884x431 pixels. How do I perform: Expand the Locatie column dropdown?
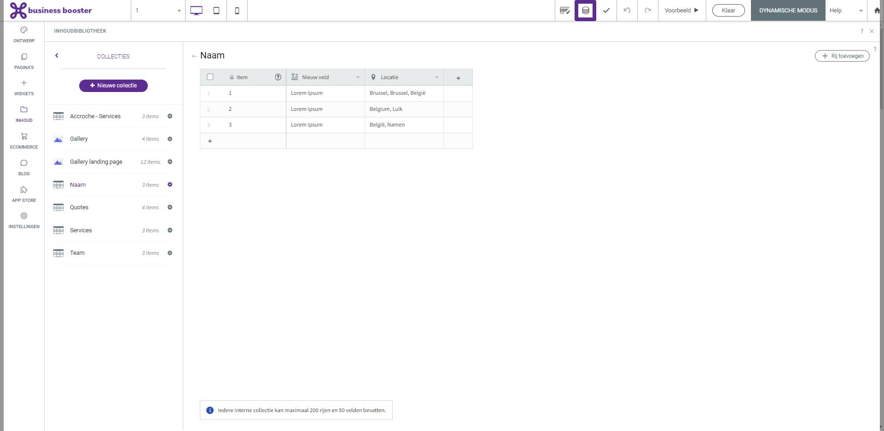(x=436, y=77)
